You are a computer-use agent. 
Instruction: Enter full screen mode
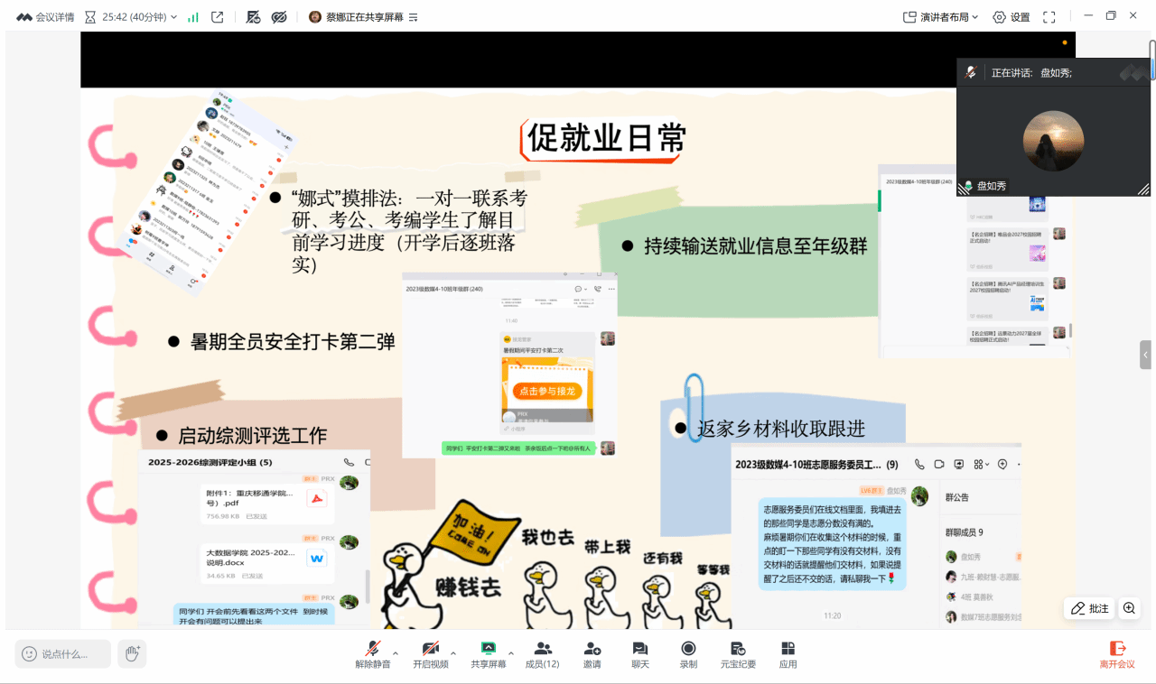(x=1049, y=17)
